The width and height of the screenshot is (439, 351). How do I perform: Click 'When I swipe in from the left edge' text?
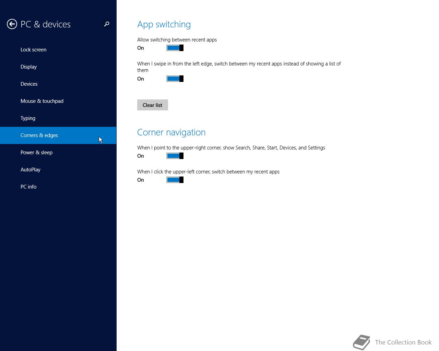coord(239,67)
